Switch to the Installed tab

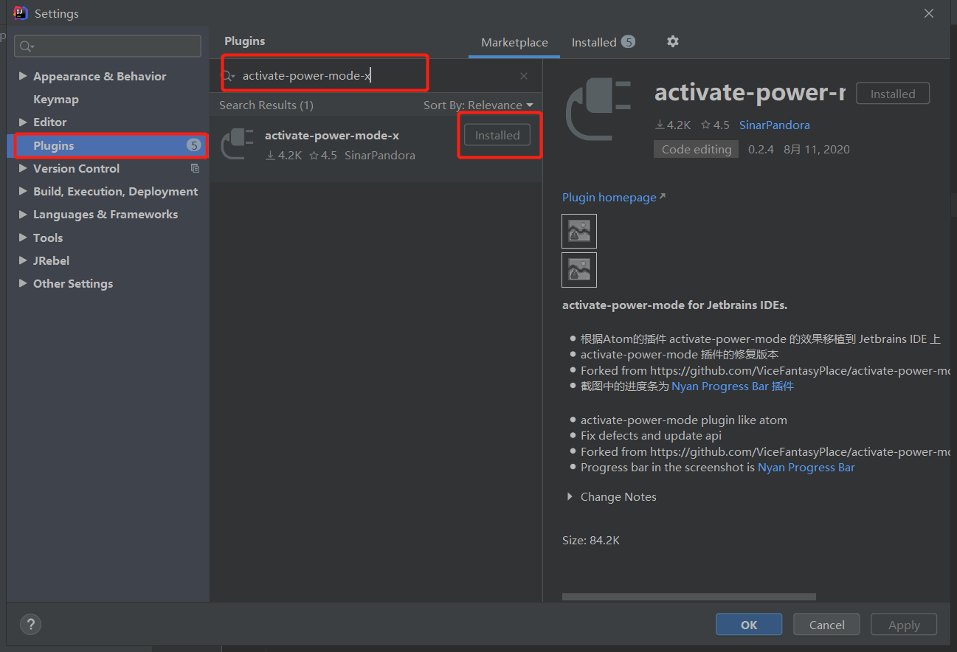tap(595, 42)
